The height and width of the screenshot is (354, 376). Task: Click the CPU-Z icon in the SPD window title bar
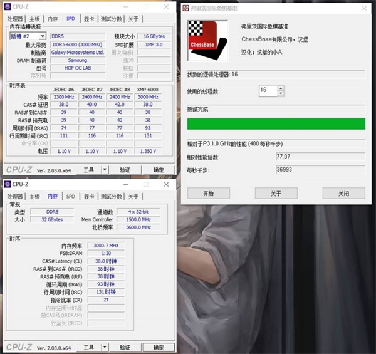click(8, 8)
